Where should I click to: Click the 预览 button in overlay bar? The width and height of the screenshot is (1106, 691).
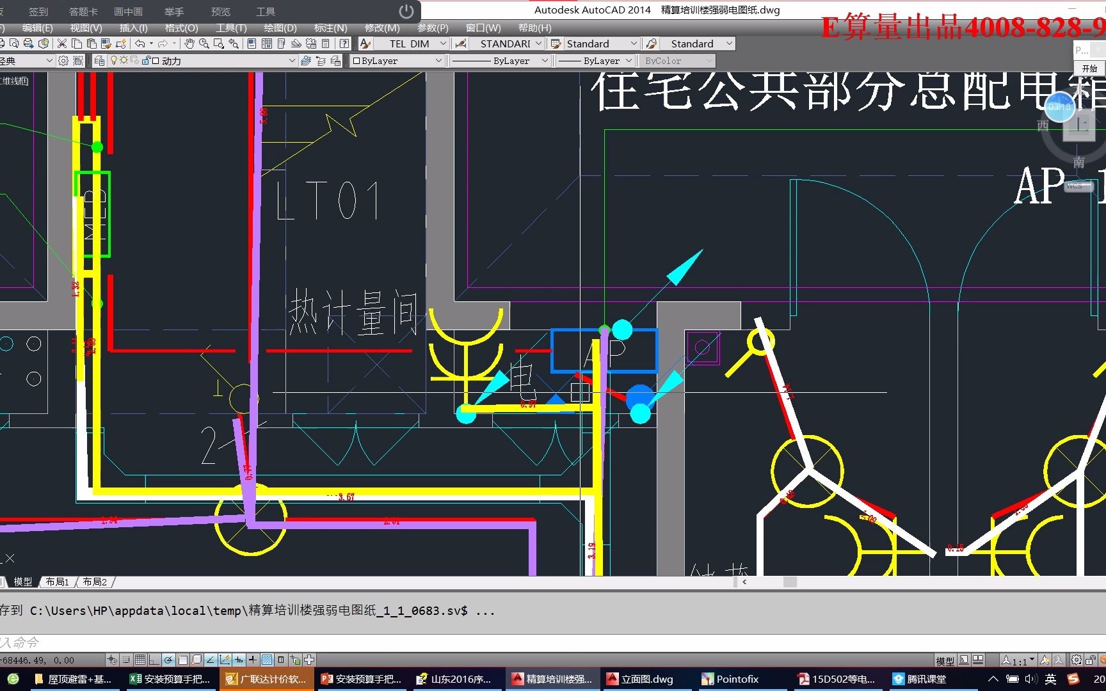(220, 12)
